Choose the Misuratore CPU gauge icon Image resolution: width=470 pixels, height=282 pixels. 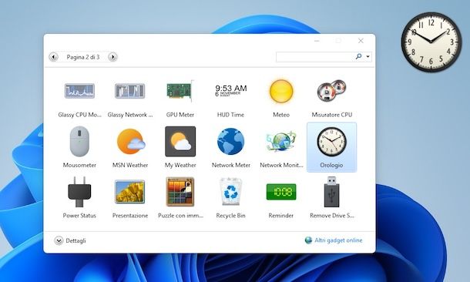click(x=331, y=90)
